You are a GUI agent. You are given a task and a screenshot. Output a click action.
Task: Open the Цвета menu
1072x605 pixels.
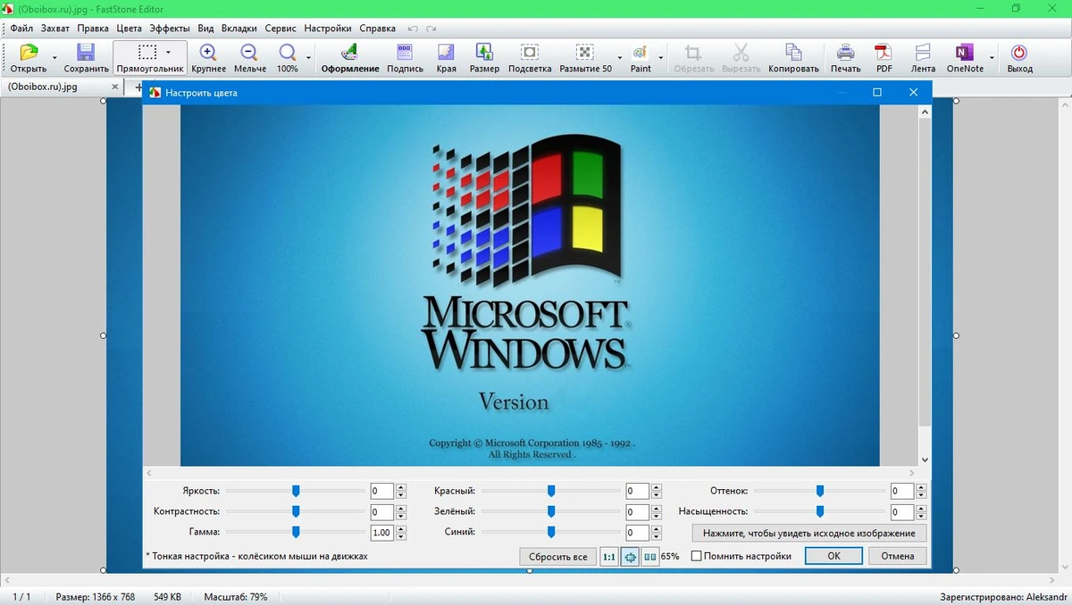coord(130,29)
